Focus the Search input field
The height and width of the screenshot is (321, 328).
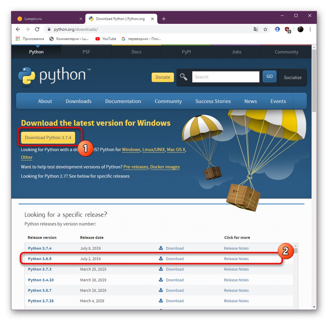pyautogui.click(x=226, y=77)
